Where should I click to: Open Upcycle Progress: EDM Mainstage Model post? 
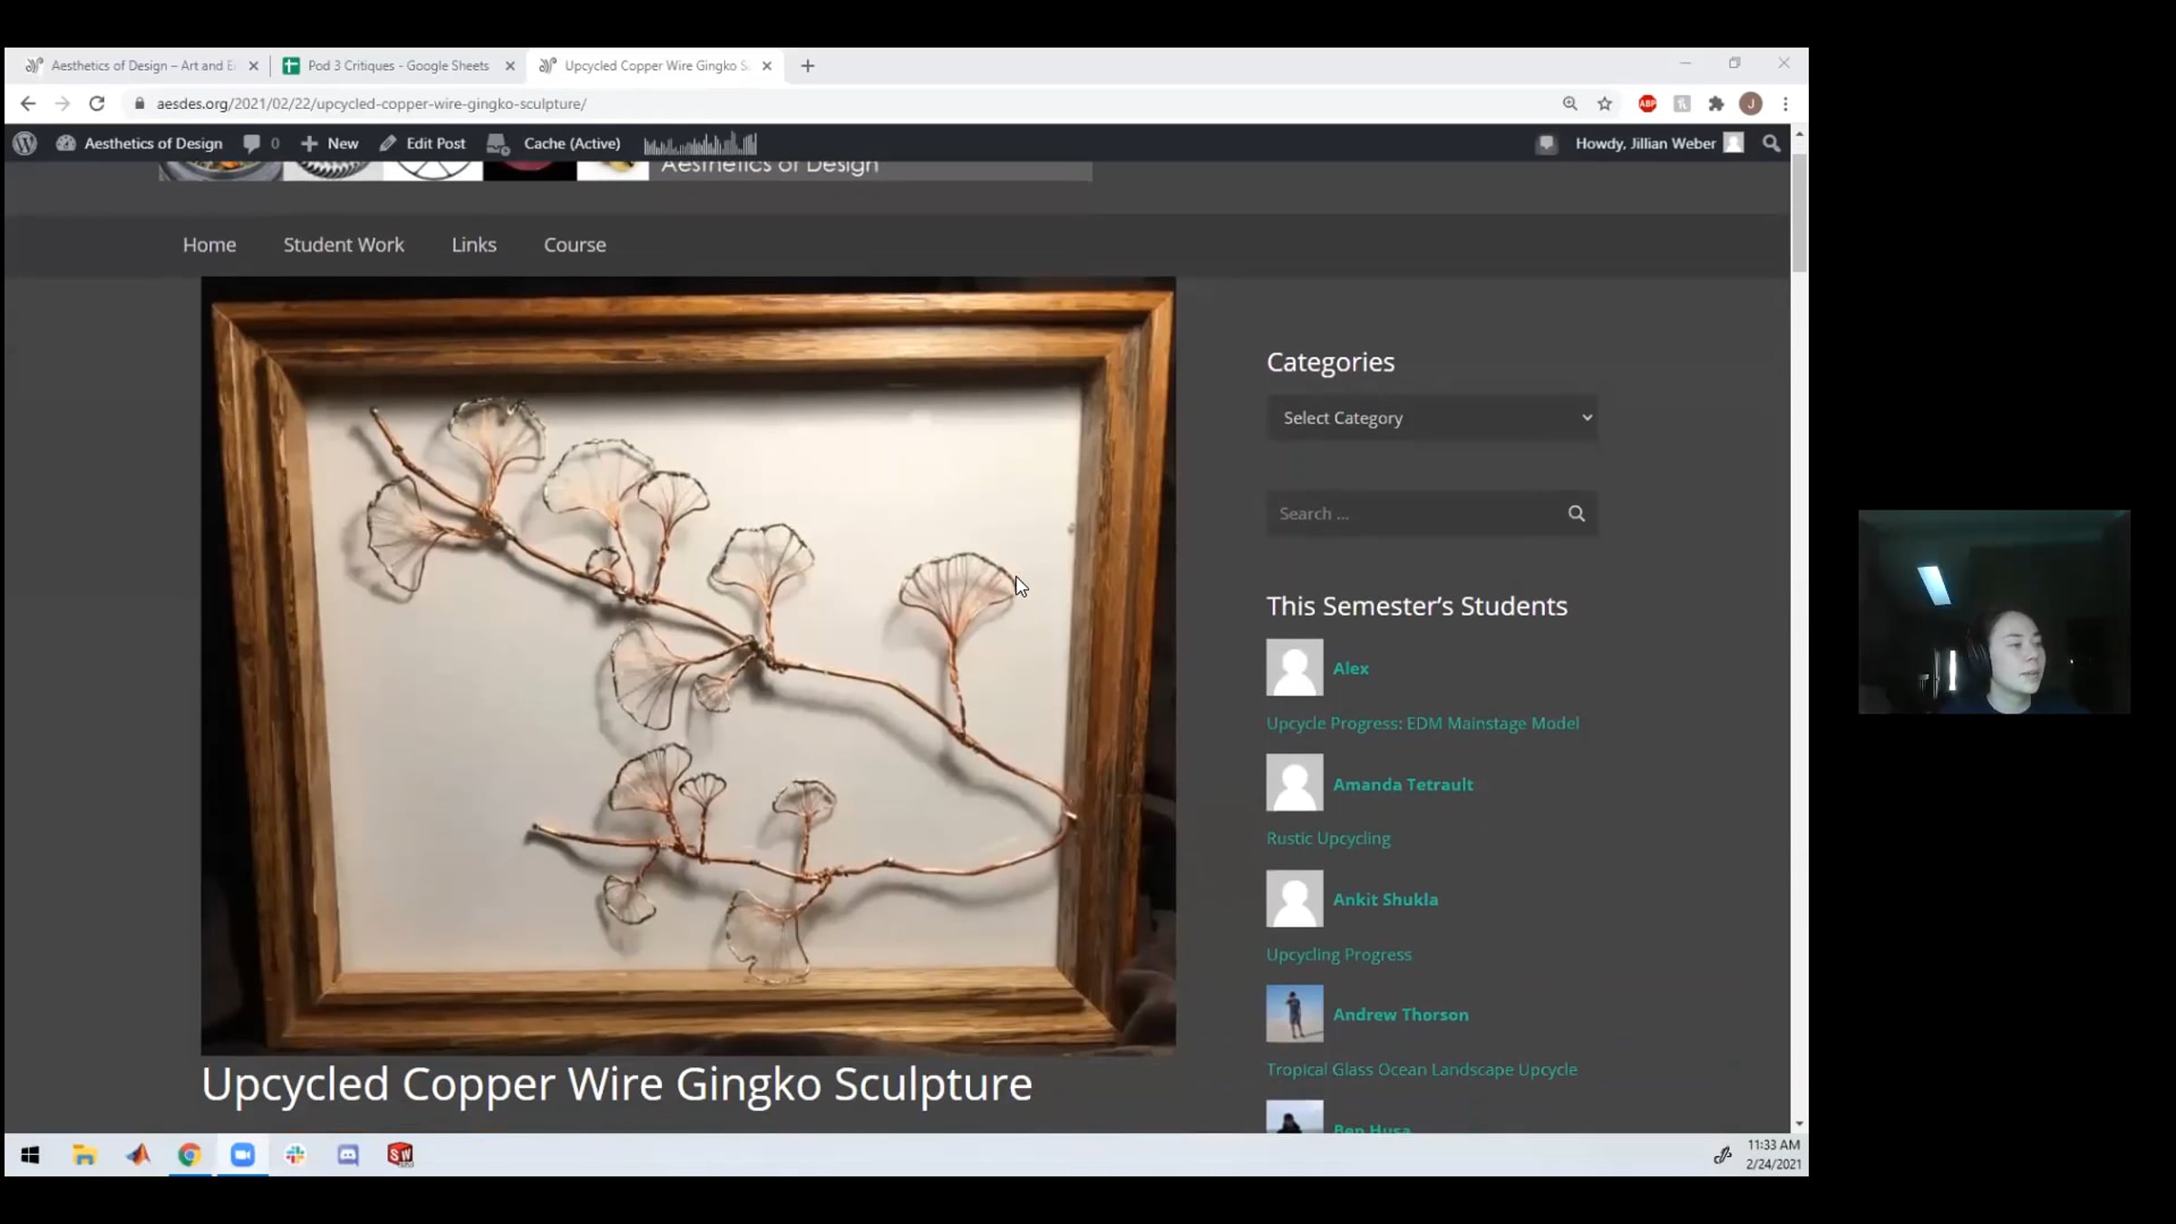tap(1423, 723)
